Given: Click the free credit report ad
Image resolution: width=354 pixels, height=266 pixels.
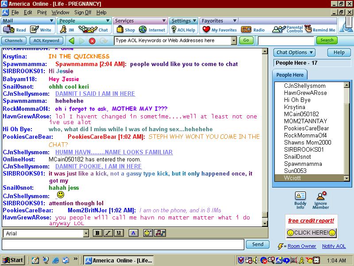Looking at the screenshot, I should (x=312, y=227).
